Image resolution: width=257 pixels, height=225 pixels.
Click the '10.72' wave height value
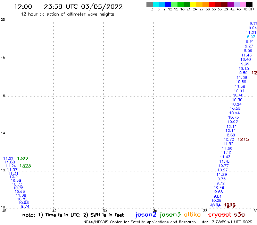(229, 139)
